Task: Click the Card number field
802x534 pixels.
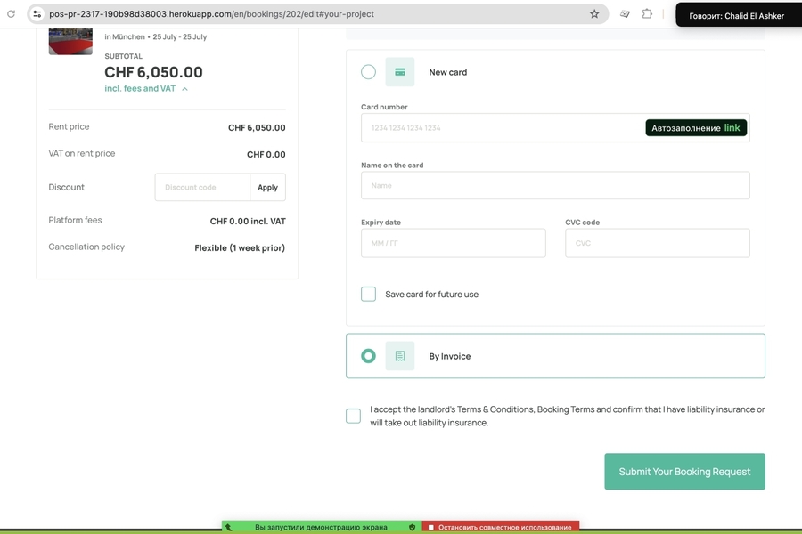Action: [555, 128]
